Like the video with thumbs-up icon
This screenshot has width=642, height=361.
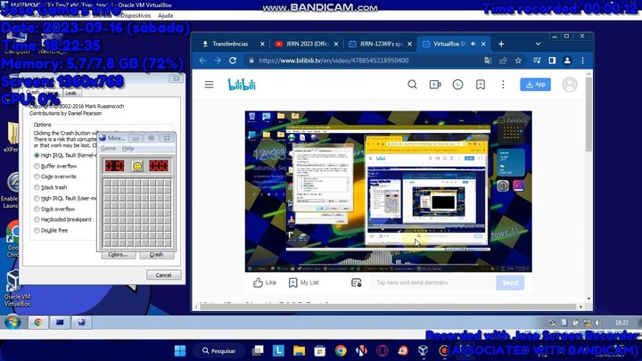265,283
